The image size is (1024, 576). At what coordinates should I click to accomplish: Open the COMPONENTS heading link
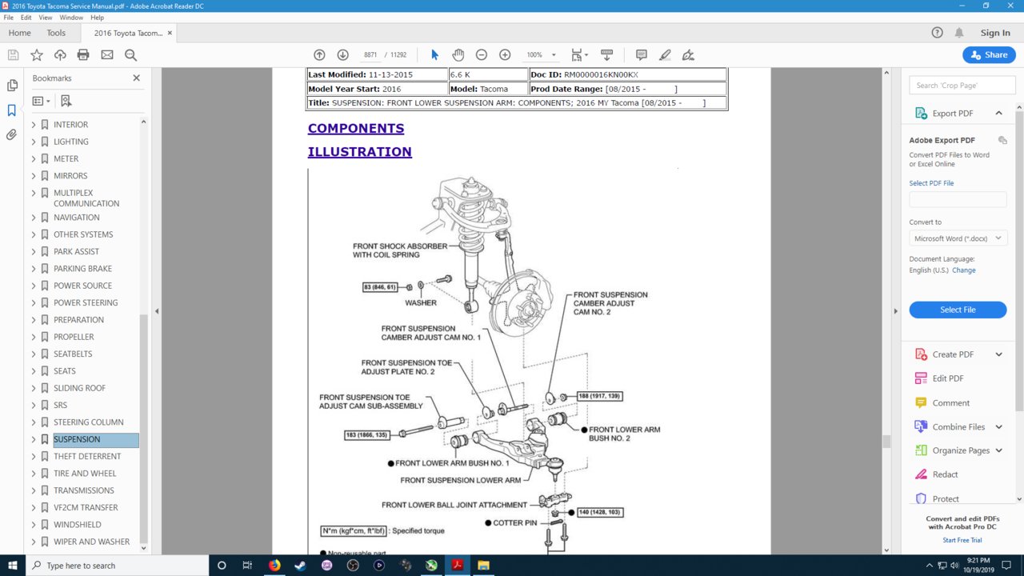point(356,129)
